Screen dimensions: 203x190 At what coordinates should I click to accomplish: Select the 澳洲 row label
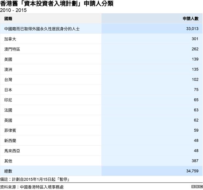[8, 70]
